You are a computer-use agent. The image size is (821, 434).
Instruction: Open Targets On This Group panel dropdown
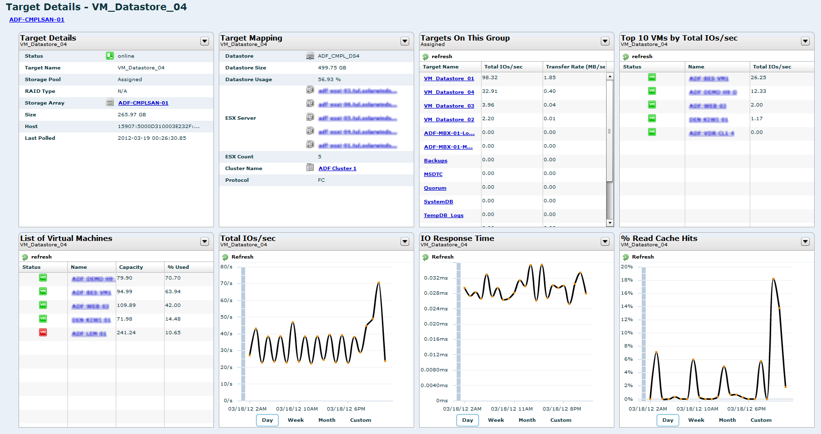point(605,42)
